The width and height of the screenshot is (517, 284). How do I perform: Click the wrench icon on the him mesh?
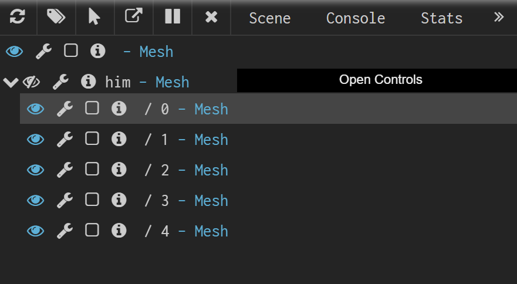(x=60, y=82)
